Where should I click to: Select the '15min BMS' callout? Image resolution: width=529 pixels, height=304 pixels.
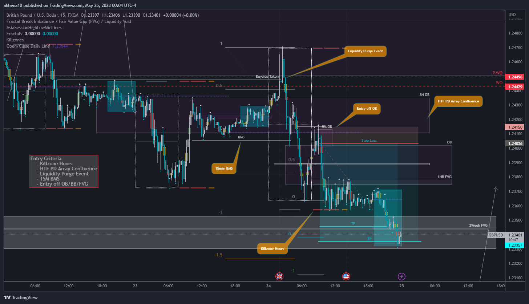click(x=224, y=169)
